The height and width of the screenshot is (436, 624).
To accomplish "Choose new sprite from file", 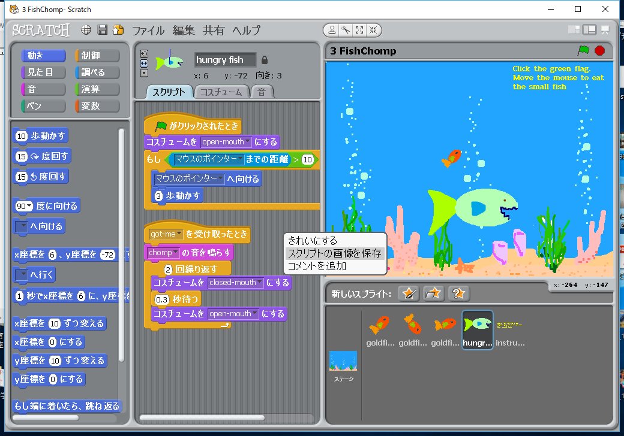I will point(433,294).
